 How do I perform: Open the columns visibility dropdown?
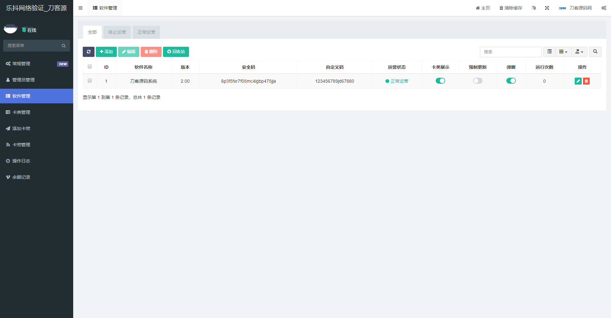[563, 52]
